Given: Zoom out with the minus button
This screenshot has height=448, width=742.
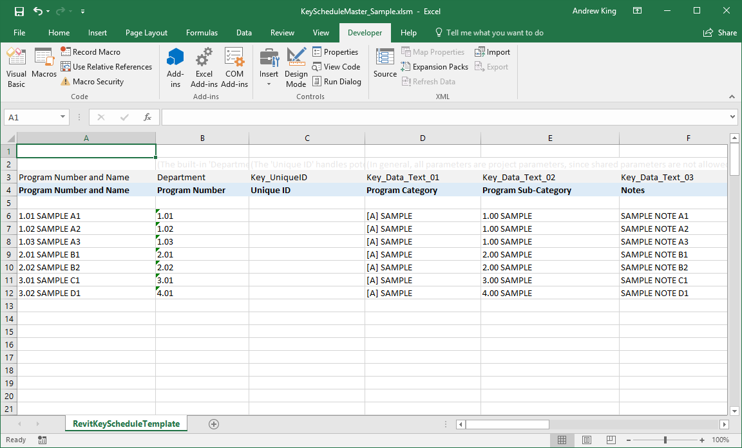Looking at the screenshot, I should pyautogui.click(x=629, y=440).
